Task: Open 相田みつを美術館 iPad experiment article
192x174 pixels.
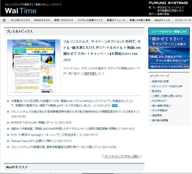Action: click(x=64, y=129)
